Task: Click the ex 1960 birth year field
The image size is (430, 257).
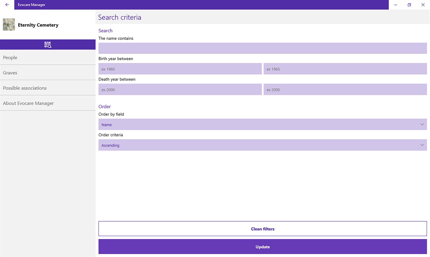Action: [180, 69]
